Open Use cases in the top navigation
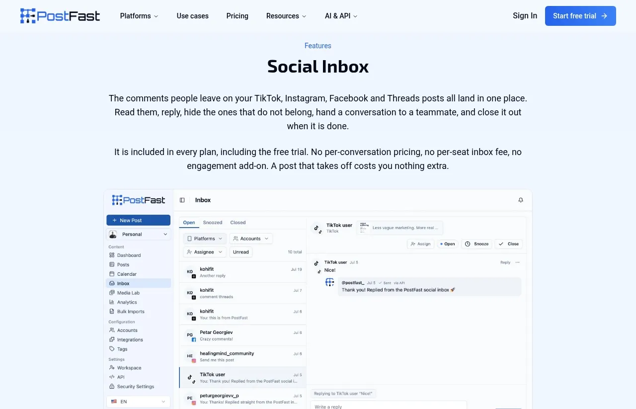 click(x=193, y=16)
